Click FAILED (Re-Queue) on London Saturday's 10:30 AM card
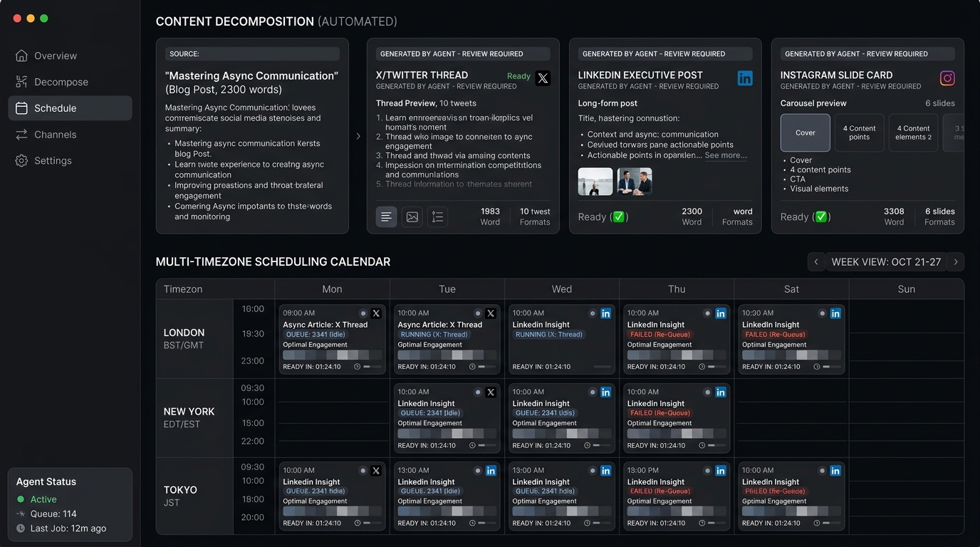This screenshot has height=547, width=980. tap(775, 334)
